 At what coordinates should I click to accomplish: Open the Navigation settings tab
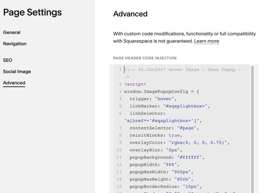[15, 44]
